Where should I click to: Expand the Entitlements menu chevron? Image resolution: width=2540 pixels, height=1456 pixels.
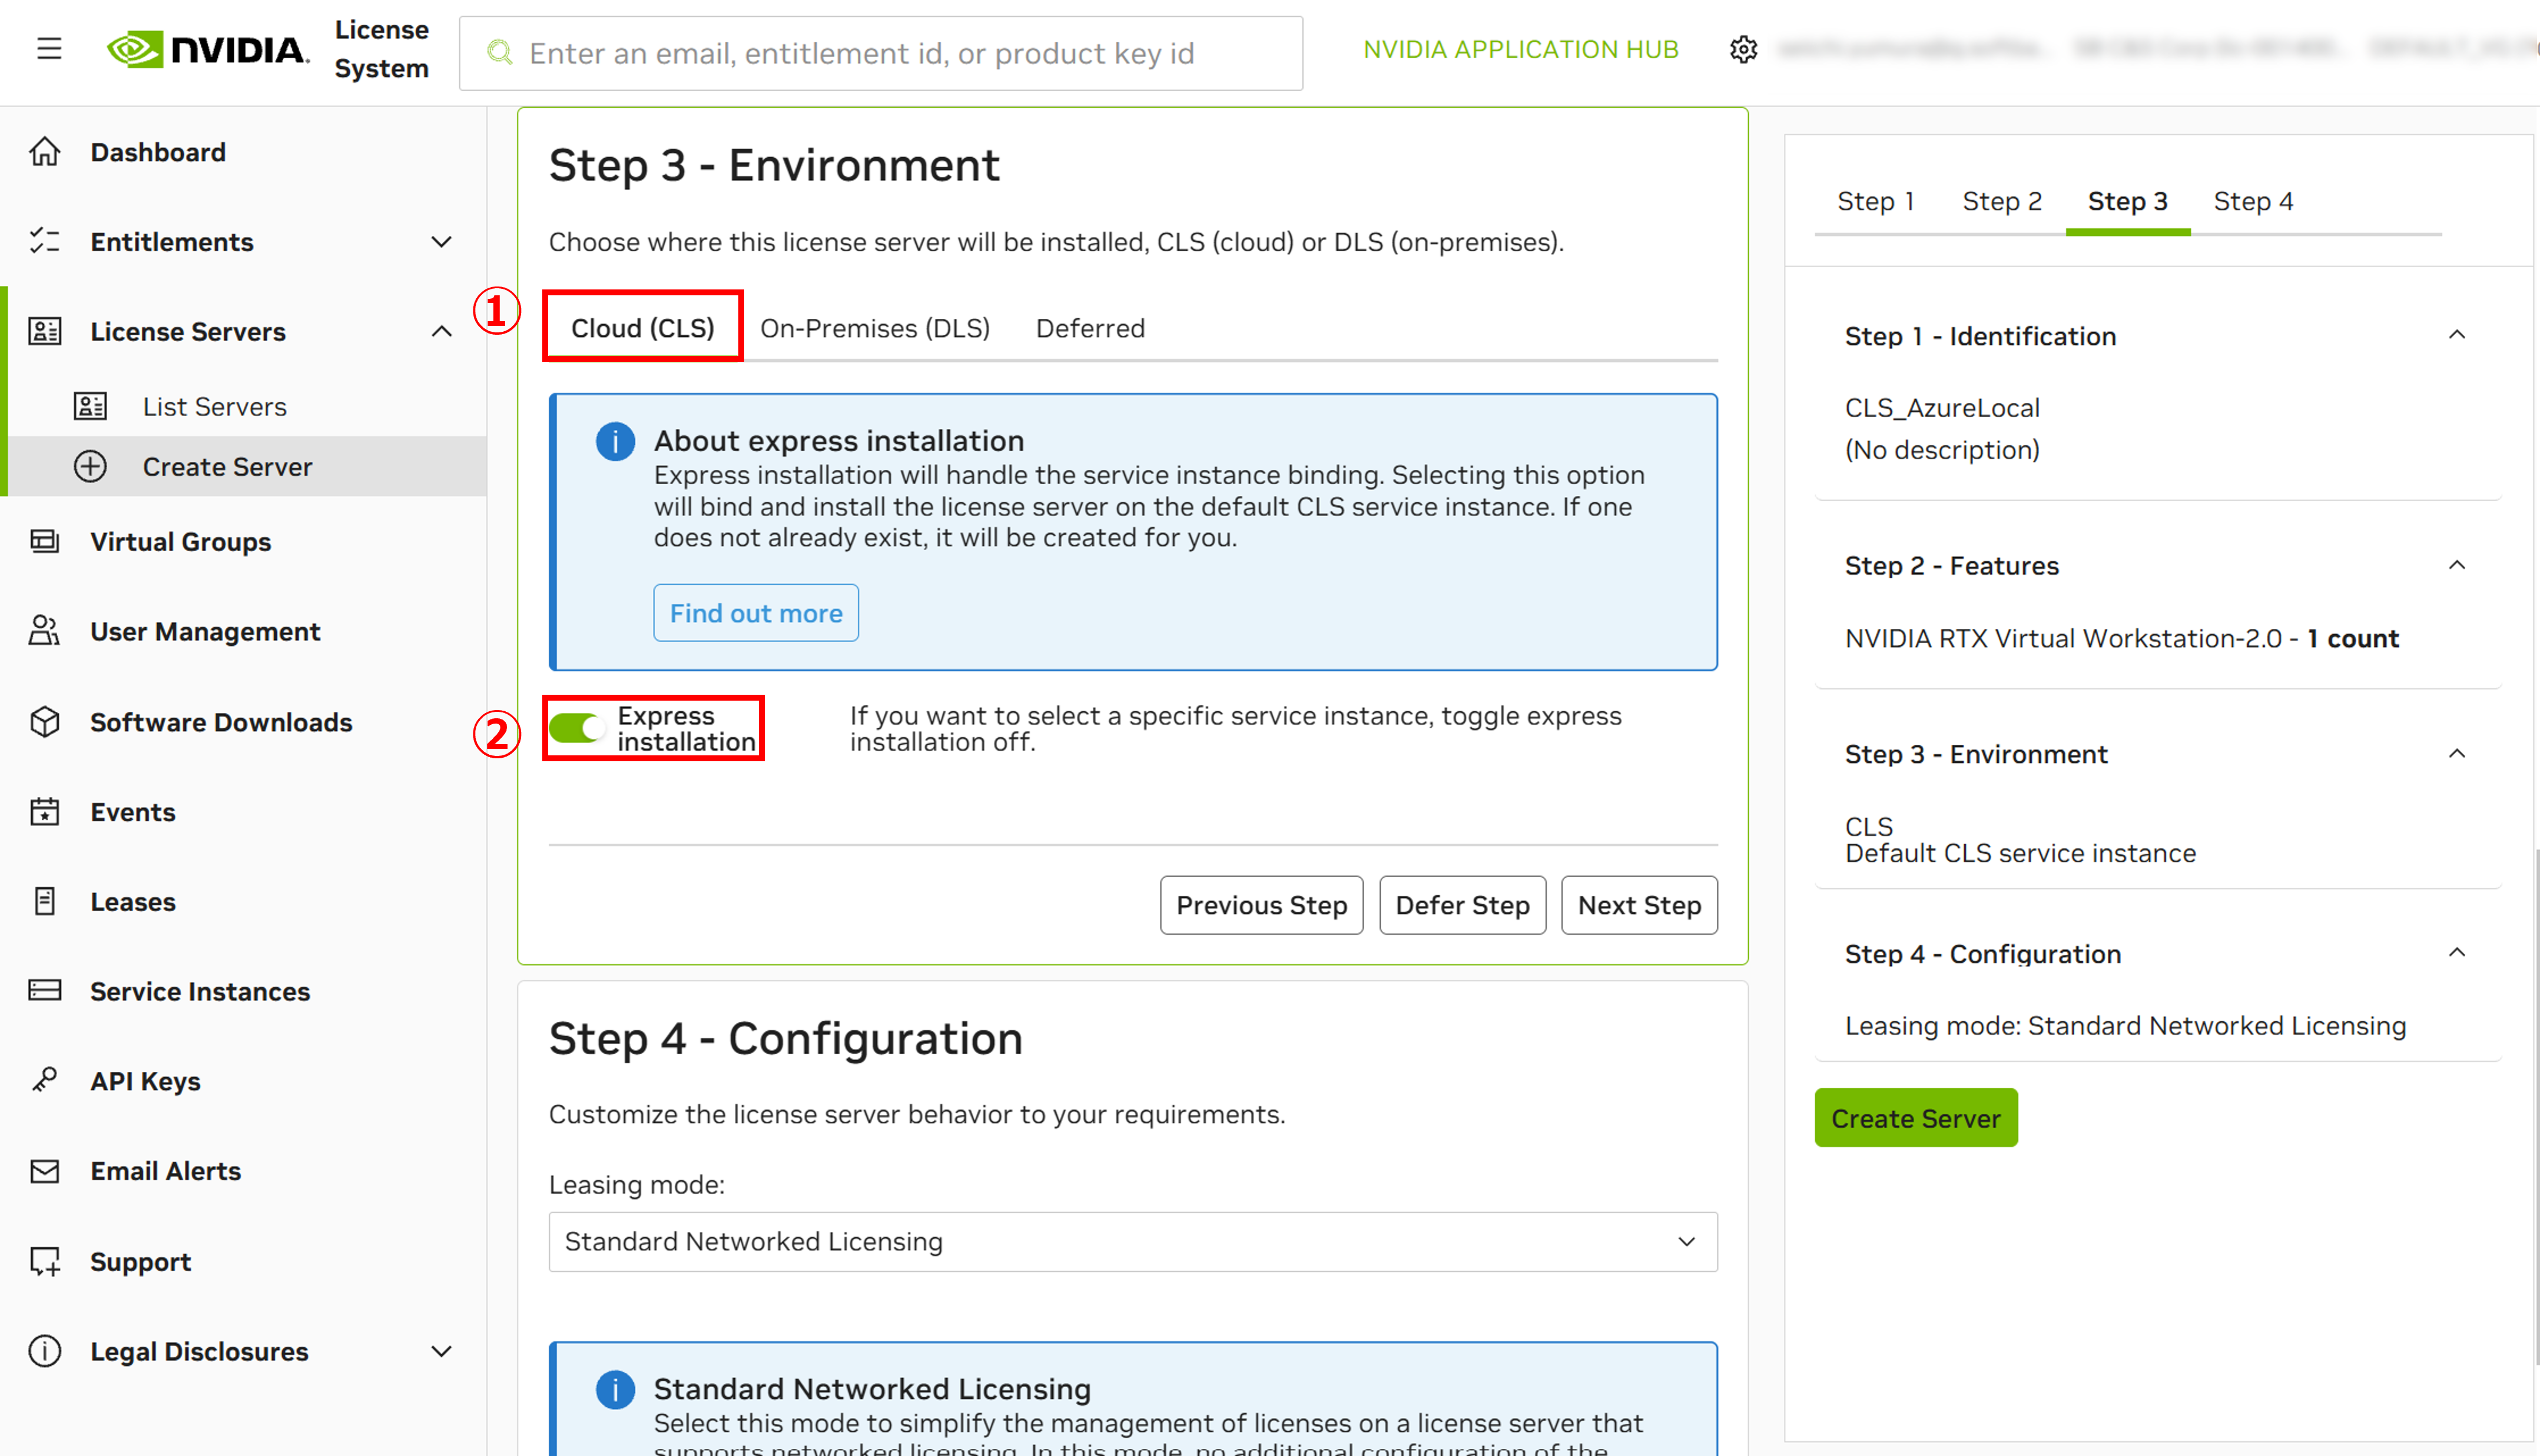(442, 241)
